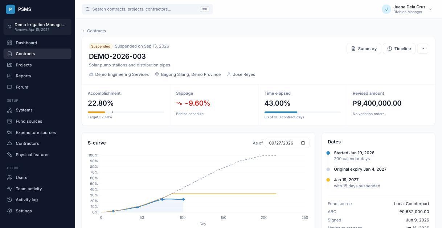Click the ₱9,400,000.00 revised amount

pos(377,103)
